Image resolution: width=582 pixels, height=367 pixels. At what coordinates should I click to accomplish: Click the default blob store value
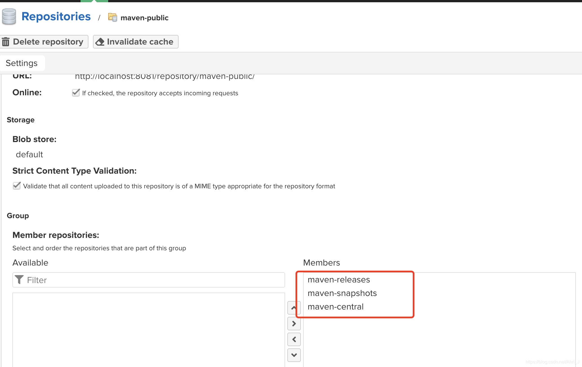pos(29,154)
